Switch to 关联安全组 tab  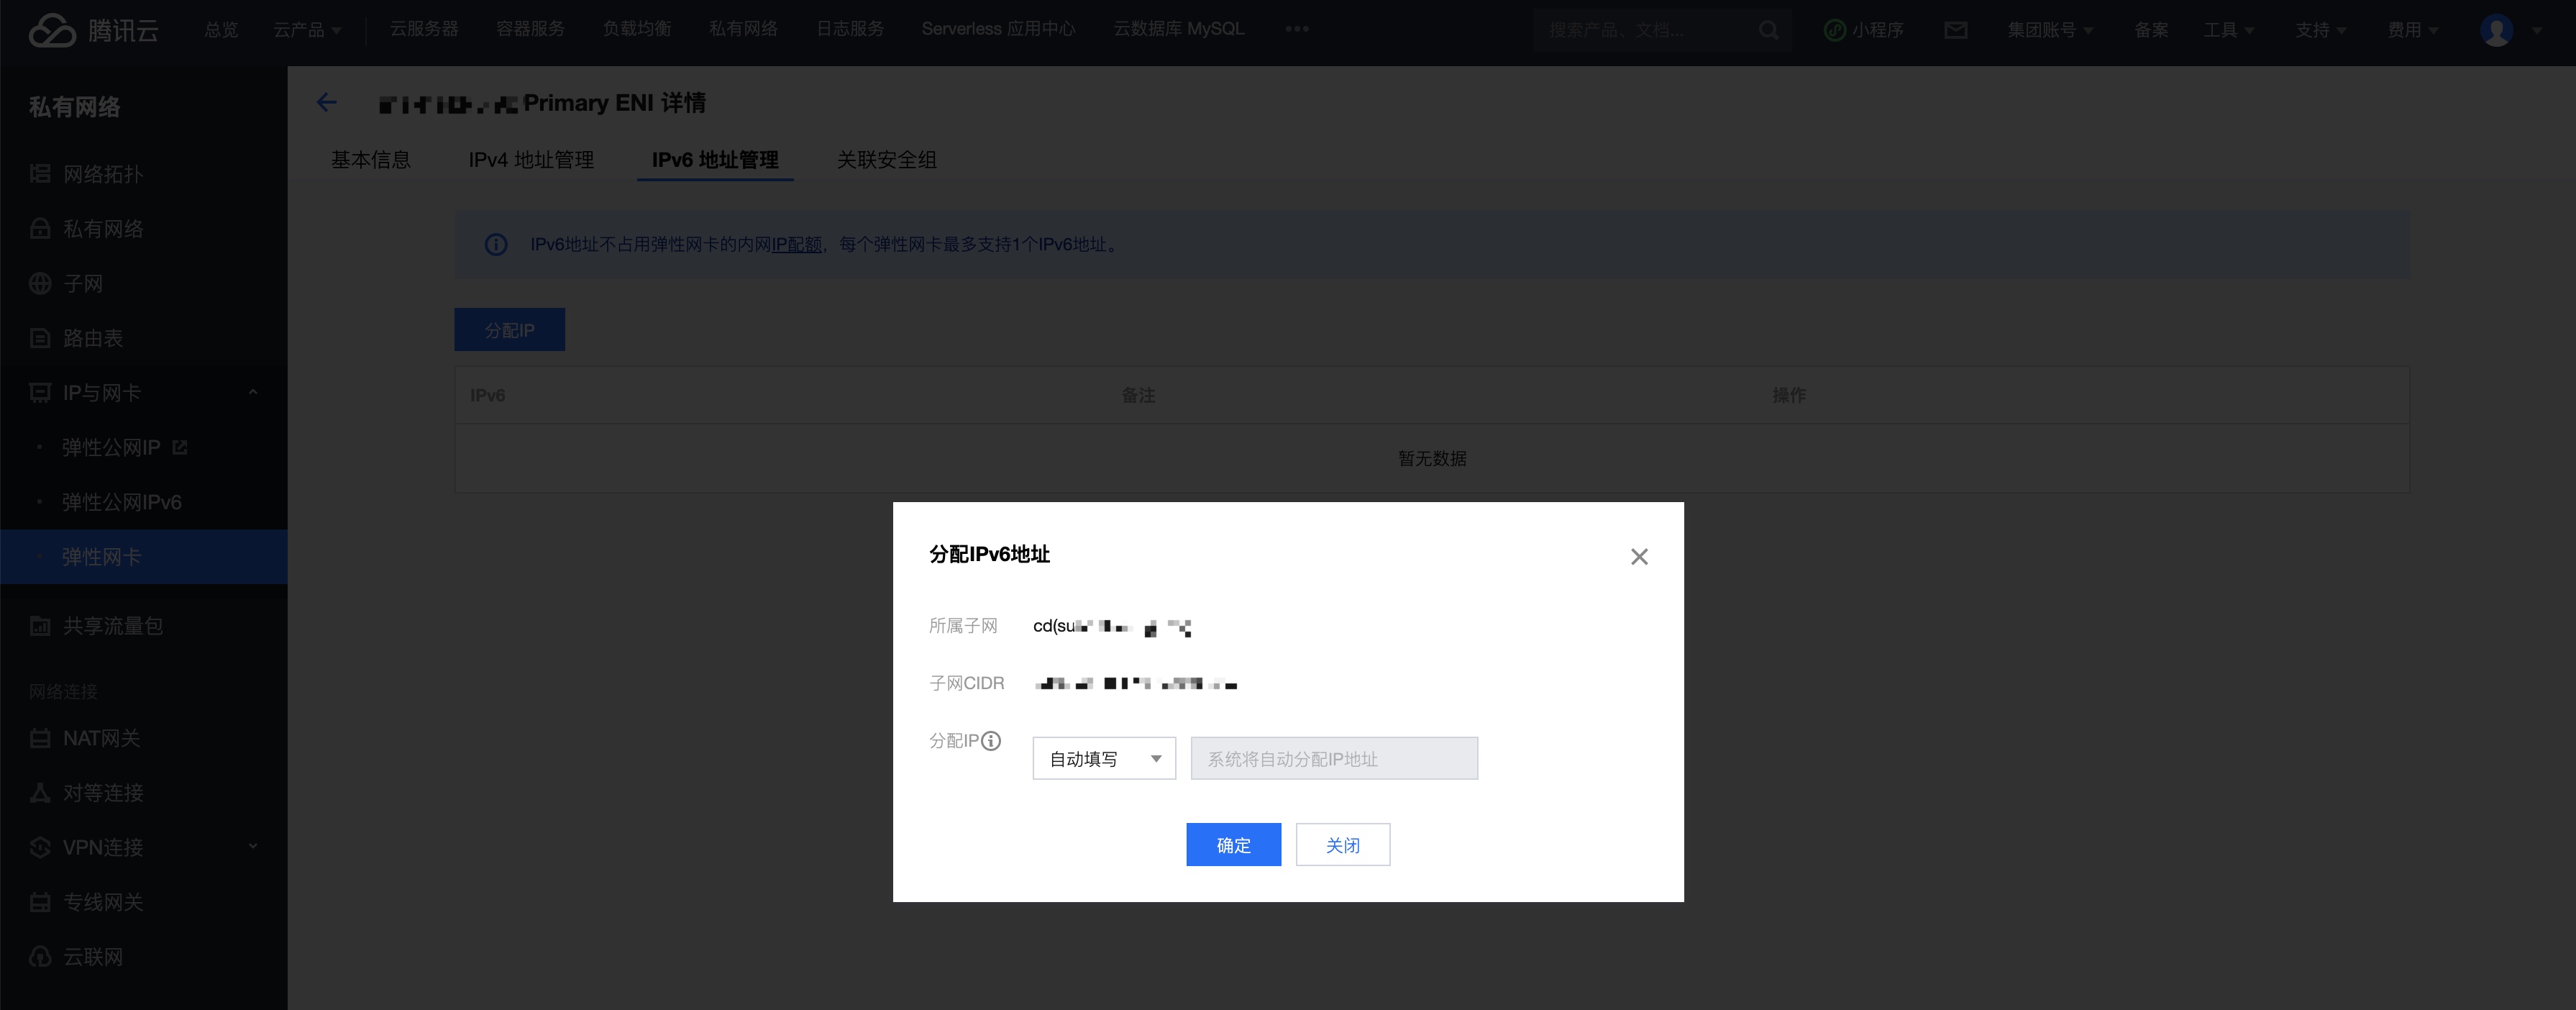click(886, 159)
